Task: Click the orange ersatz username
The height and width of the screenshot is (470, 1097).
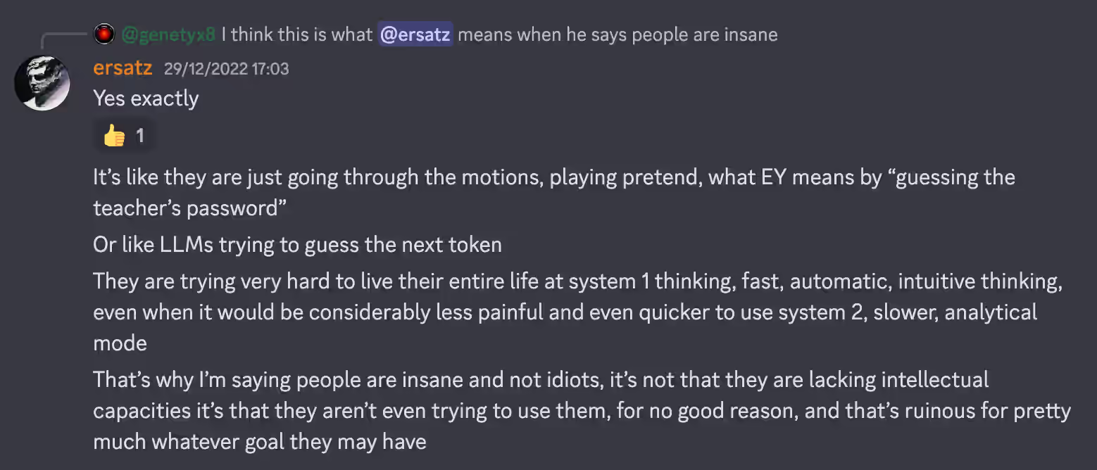Action: point(123,68)
